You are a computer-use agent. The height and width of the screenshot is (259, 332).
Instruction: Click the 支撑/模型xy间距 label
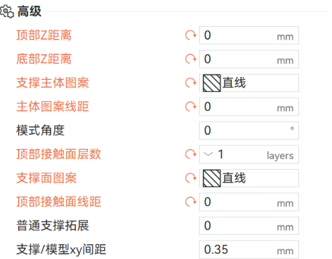61,250
